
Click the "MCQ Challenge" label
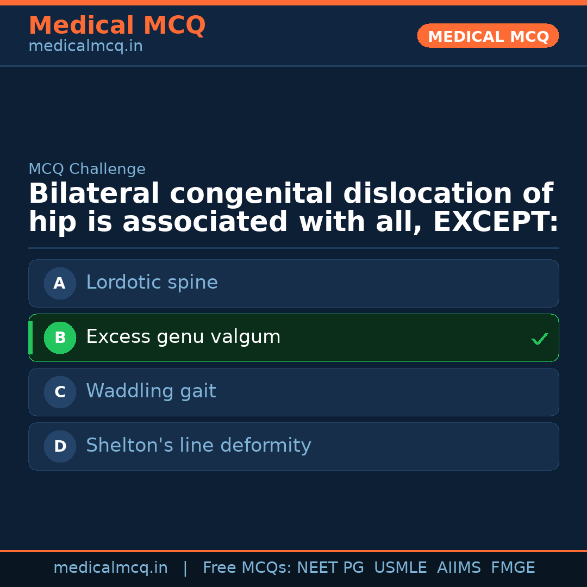87,170
